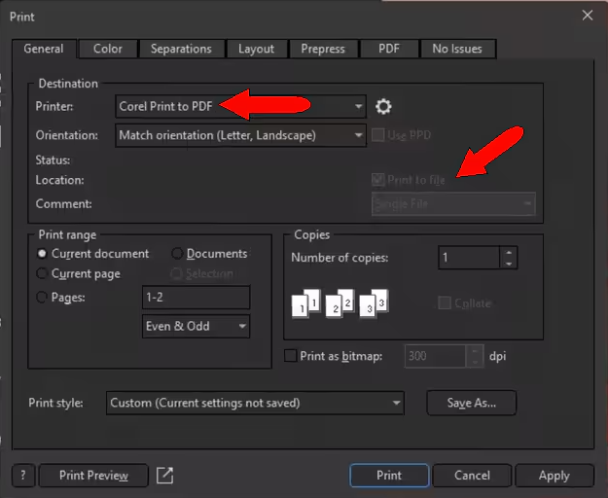
Task: Click the Status label text
Action: (54, 160)
